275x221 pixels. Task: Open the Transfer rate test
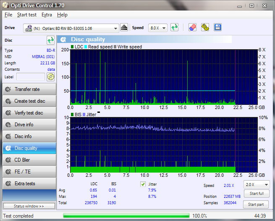(29, 89)
